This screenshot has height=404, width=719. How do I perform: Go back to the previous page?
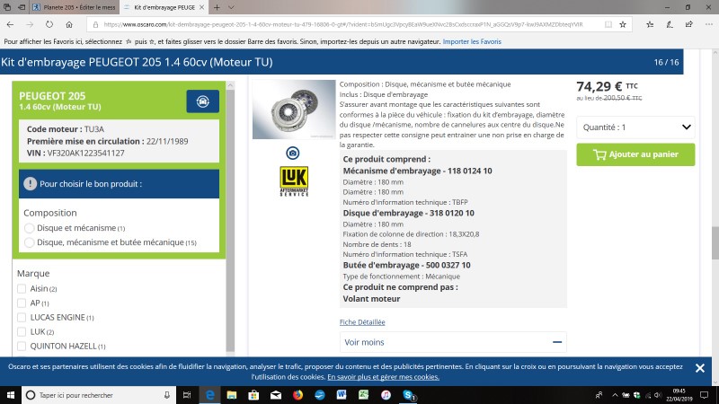pyautogui.click(x=10, y=24)
